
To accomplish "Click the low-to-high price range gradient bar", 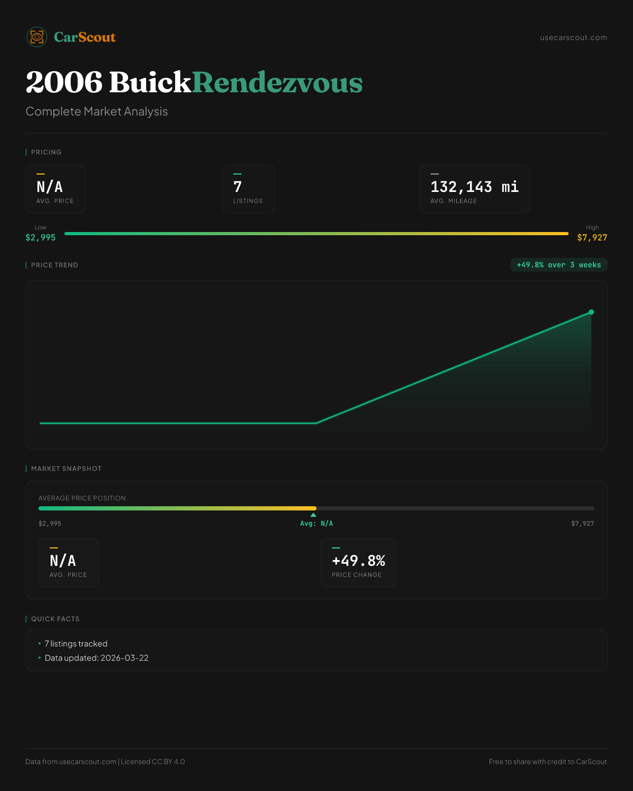I will tap(316, 234).
